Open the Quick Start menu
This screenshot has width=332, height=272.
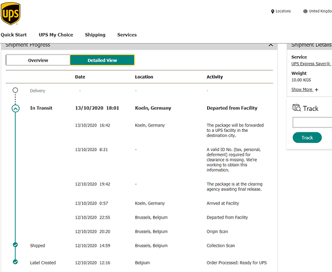[x=14, y=35]
